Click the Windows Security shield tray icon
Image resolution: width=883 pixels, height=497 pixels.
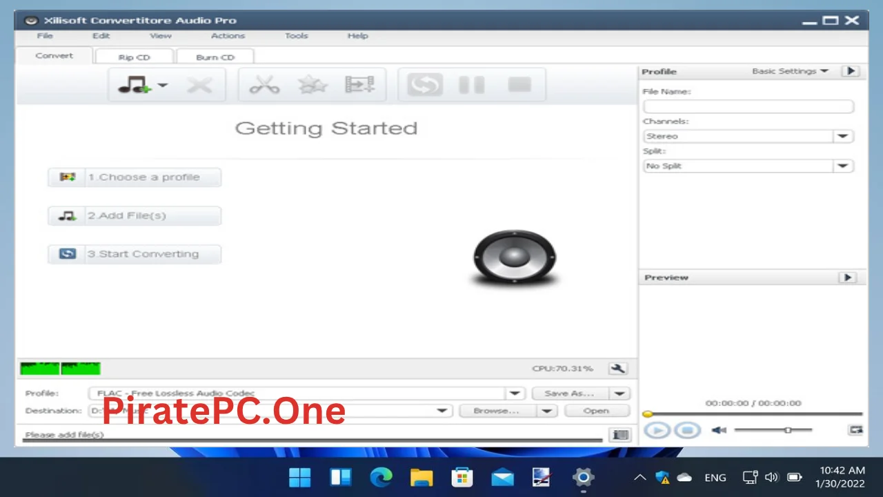tap(663, 477)
